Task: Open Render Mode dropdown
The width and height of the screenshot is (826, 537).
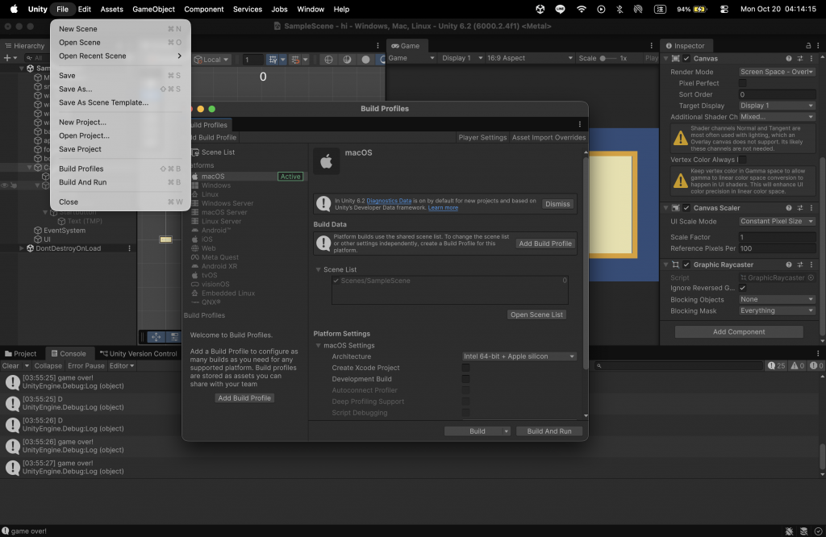Action: 777,72
